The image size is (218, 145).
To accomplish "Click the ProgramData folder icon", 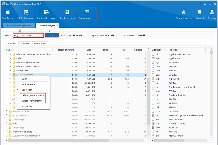I will pyautogui.click(x=10, y=115).
